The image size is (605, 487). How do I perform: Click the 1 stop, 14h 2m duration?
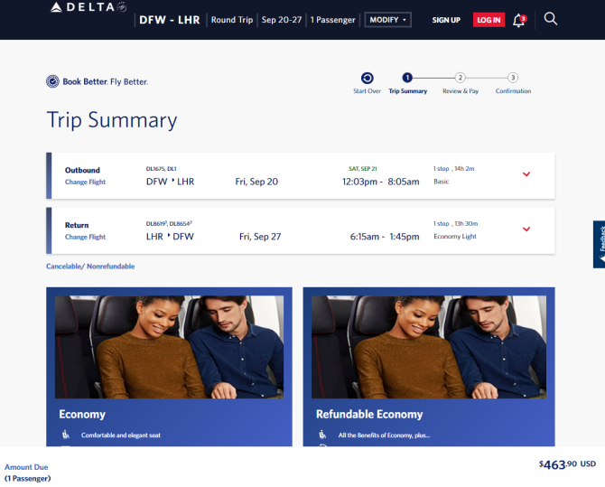click(453, 169)
